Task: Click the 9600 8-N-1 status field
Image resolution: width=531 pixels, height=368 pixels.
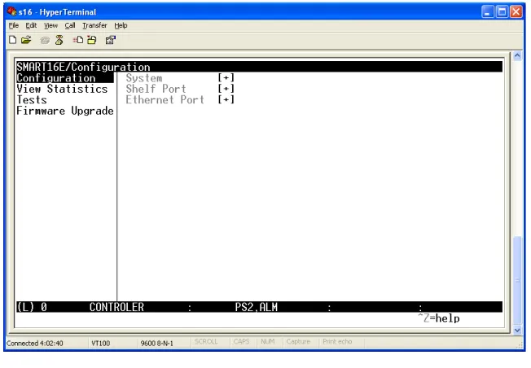Action: click(x=157, y=344)
